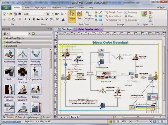168x125 pixels.
Task: Click the New document icon
Action: tap(5, 14)
